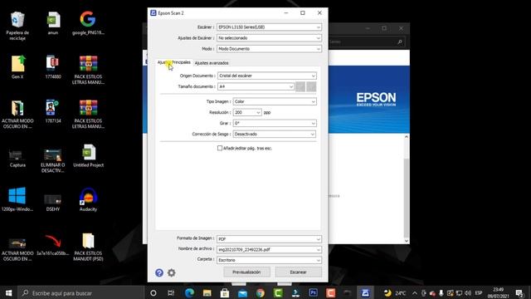The height and width of the screenshot is (299, 531).
Task: Click the Escanear button
Action: click(299, 272)
